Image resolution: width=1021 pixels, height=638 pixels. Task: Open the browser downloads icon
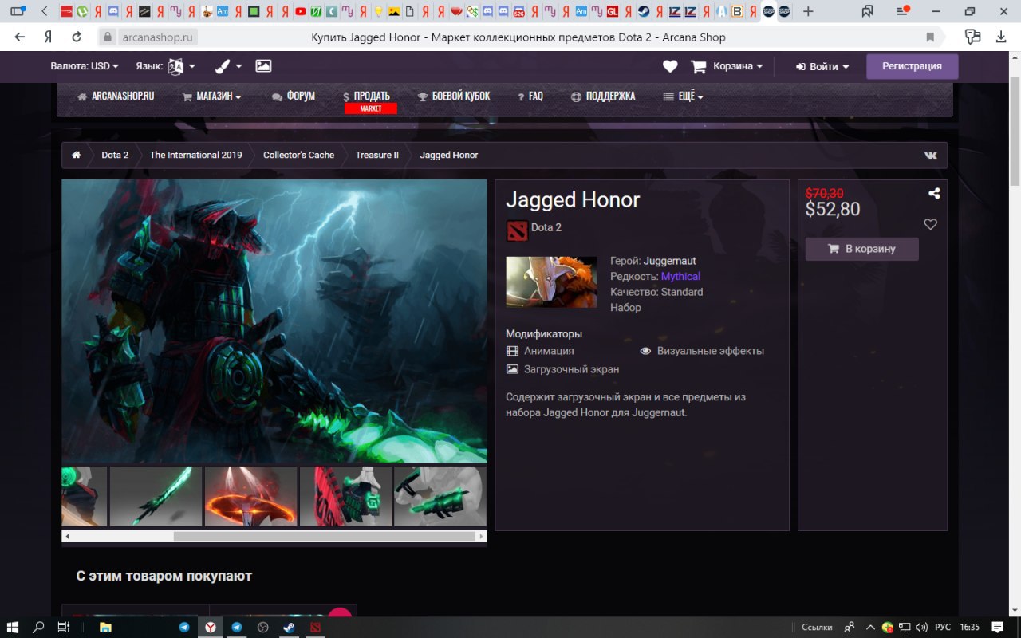[1001, 37]
